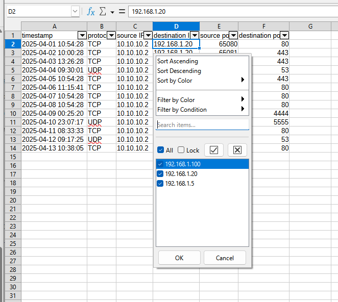This screenshot has width=338, height=302.
Task: Choose Sort Descending in filter menu
Action: (x=179, y=71)
